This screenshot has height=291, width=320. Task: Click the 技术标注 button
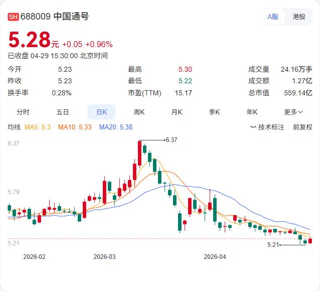tap(267, 127)
